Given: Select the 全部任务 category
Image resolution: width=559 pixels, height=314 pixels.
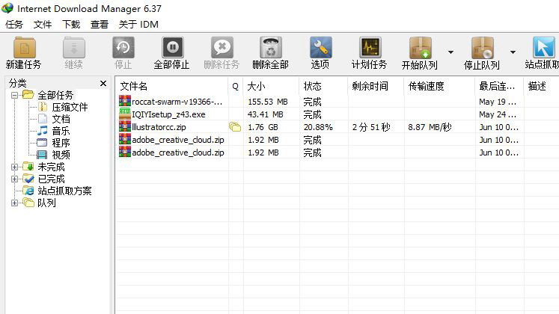Looking at the screenshot, I should click(x=55, y=96).
